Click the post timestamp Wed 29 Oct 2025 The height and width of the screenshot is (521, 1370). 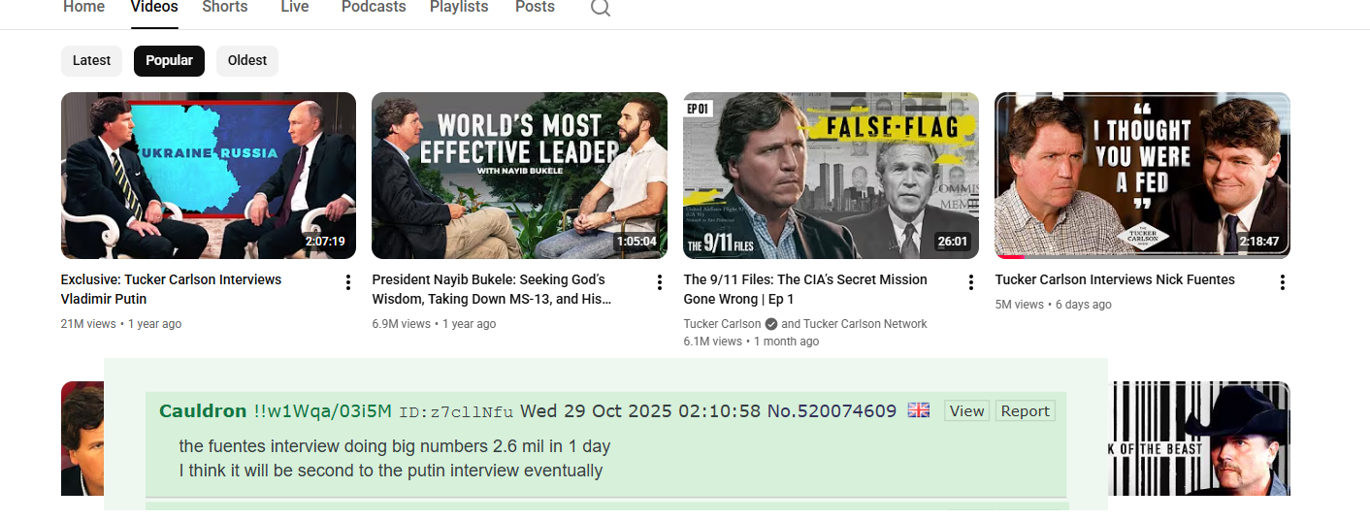point(640,410)
